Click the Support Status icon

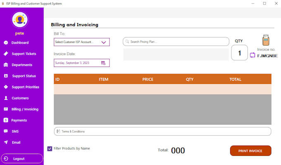coord(6,76)
